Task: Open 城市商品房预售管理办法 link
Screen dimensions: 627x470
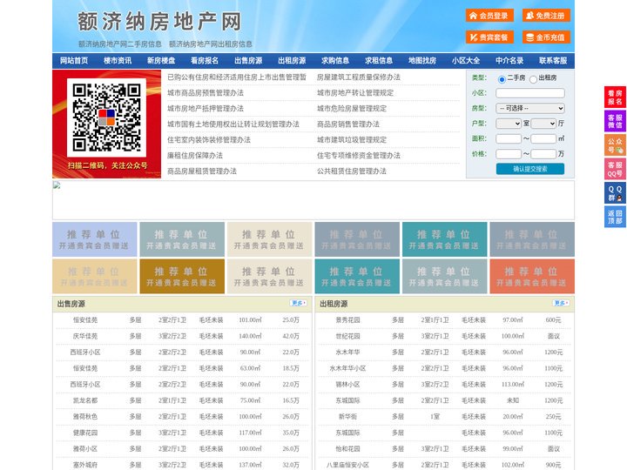Action: (x=206, y=93)
